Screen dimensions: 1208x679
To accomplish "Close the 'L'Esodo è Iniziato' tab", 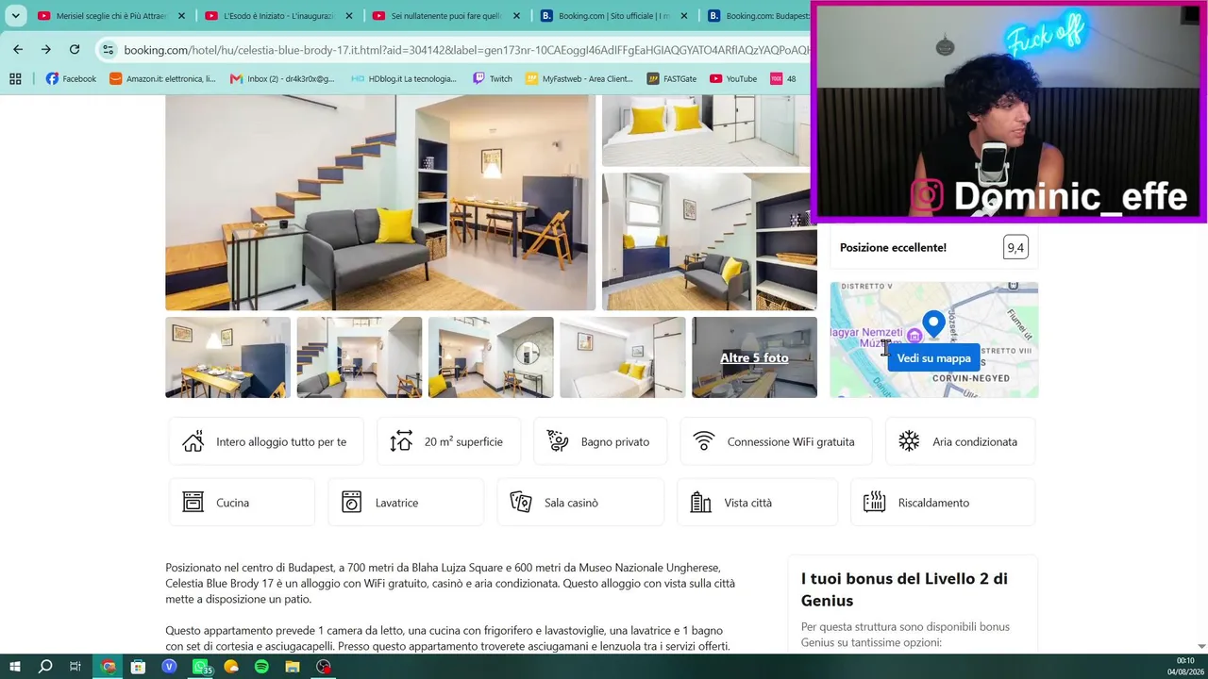I will [349, 16].
